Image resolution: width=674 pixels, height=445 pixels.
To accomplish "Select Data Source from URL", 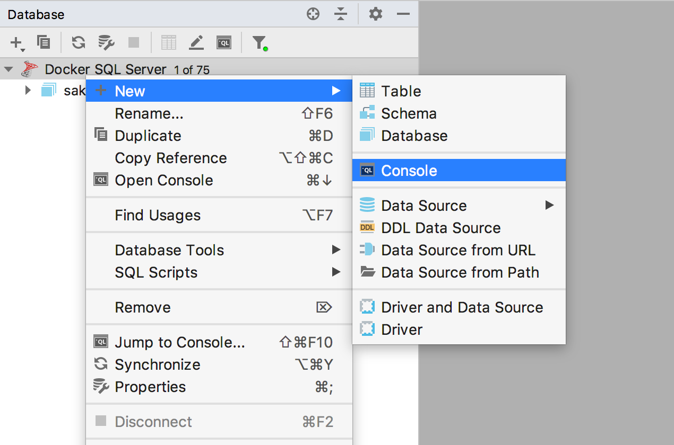I will [458, 250].
